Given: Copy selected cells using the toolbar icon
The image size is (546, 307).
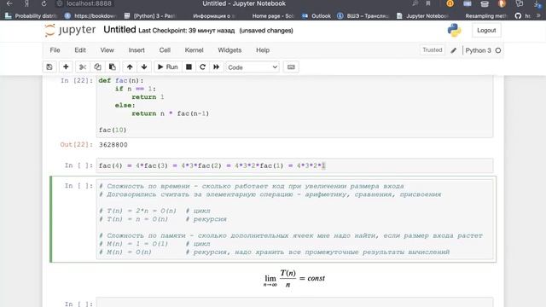Looking at the screenshot, I should [97, 67].
